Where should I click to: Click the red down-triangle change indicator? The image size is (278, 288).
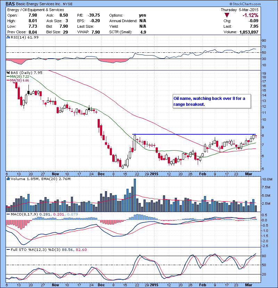(227, 15)
